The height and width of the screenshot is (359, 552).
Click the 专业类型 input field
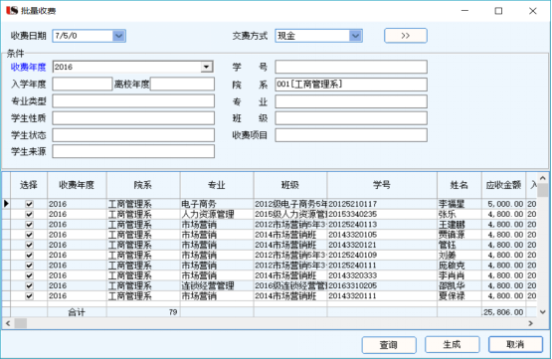click(133, 101)
